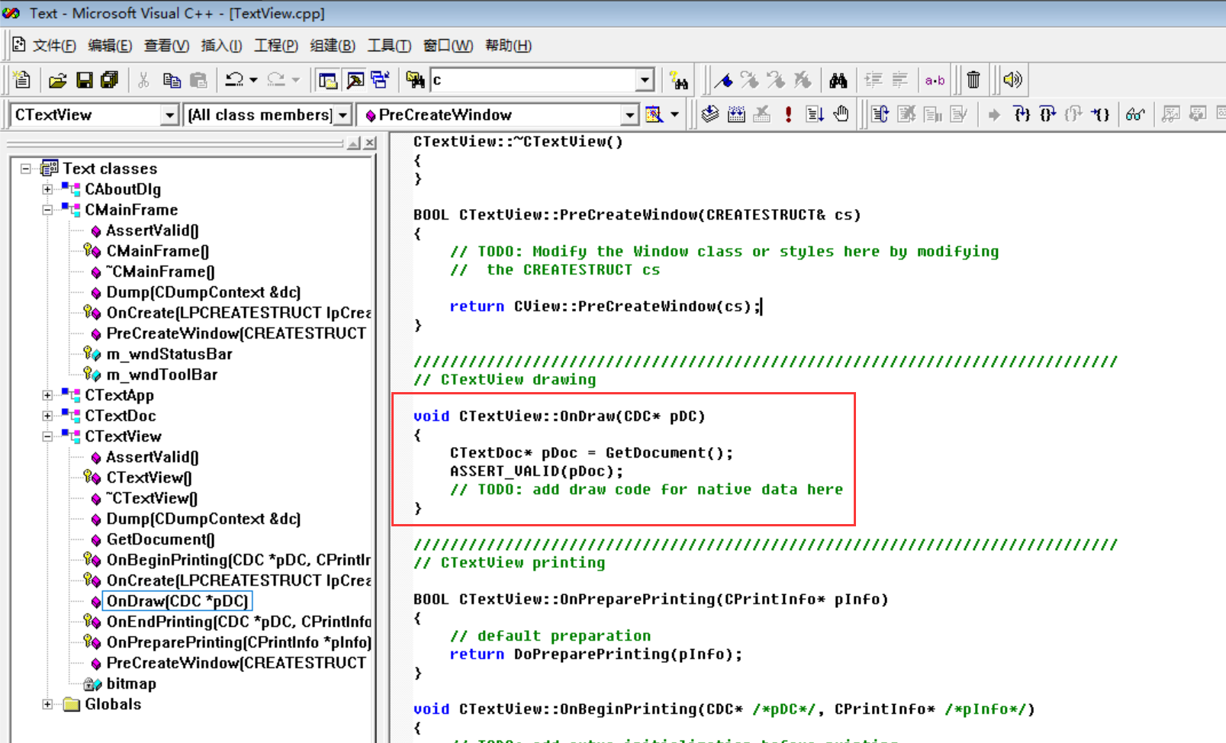
Task: Select m_wndToolBar member in the tree
Action: click(162, 375)
